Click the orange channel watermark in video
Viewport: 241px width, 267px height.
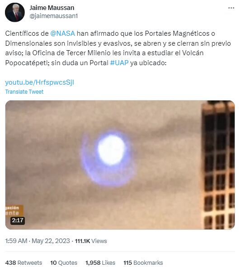(x=14, y=210)
